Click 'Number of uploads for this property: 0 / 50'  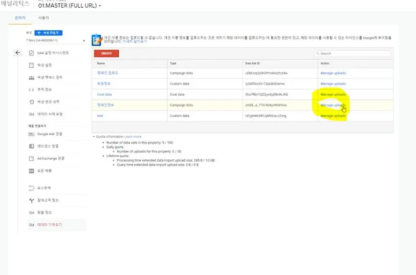pos(149,152)
